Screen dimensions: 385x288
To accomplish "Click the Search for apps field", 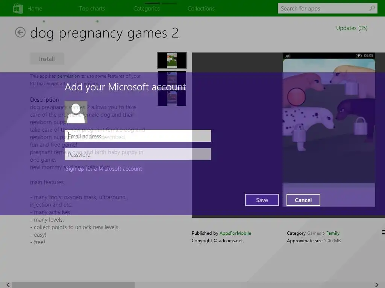I will (x=327, y=8).
